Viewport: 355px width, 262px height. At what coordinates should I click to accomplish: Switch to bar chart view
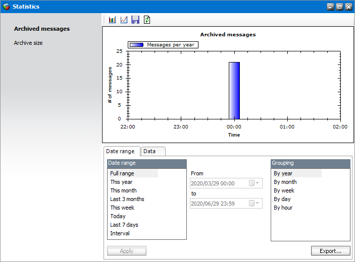click(x=112, y=20)
